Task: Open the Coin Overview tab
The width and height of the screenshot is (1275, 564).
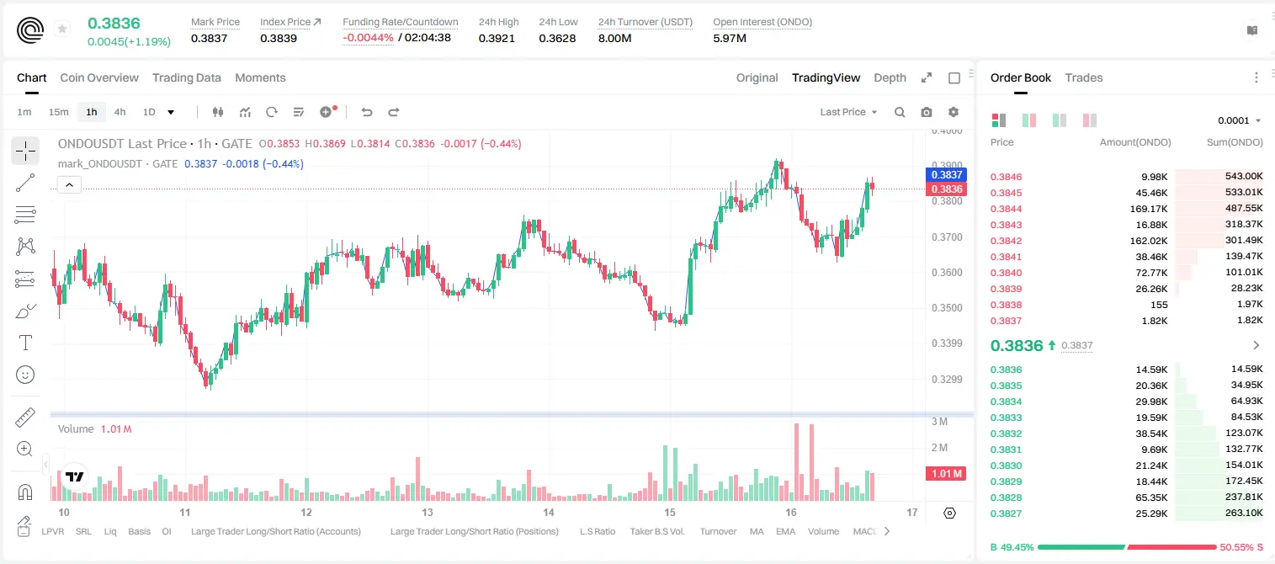Action: (x=99, y=77)
